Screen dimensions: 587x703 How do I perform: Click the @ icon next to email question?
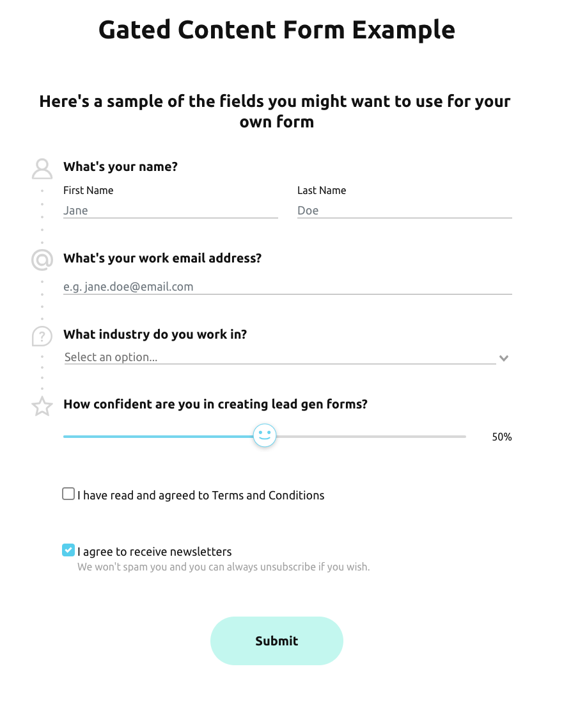click(42, 260)
